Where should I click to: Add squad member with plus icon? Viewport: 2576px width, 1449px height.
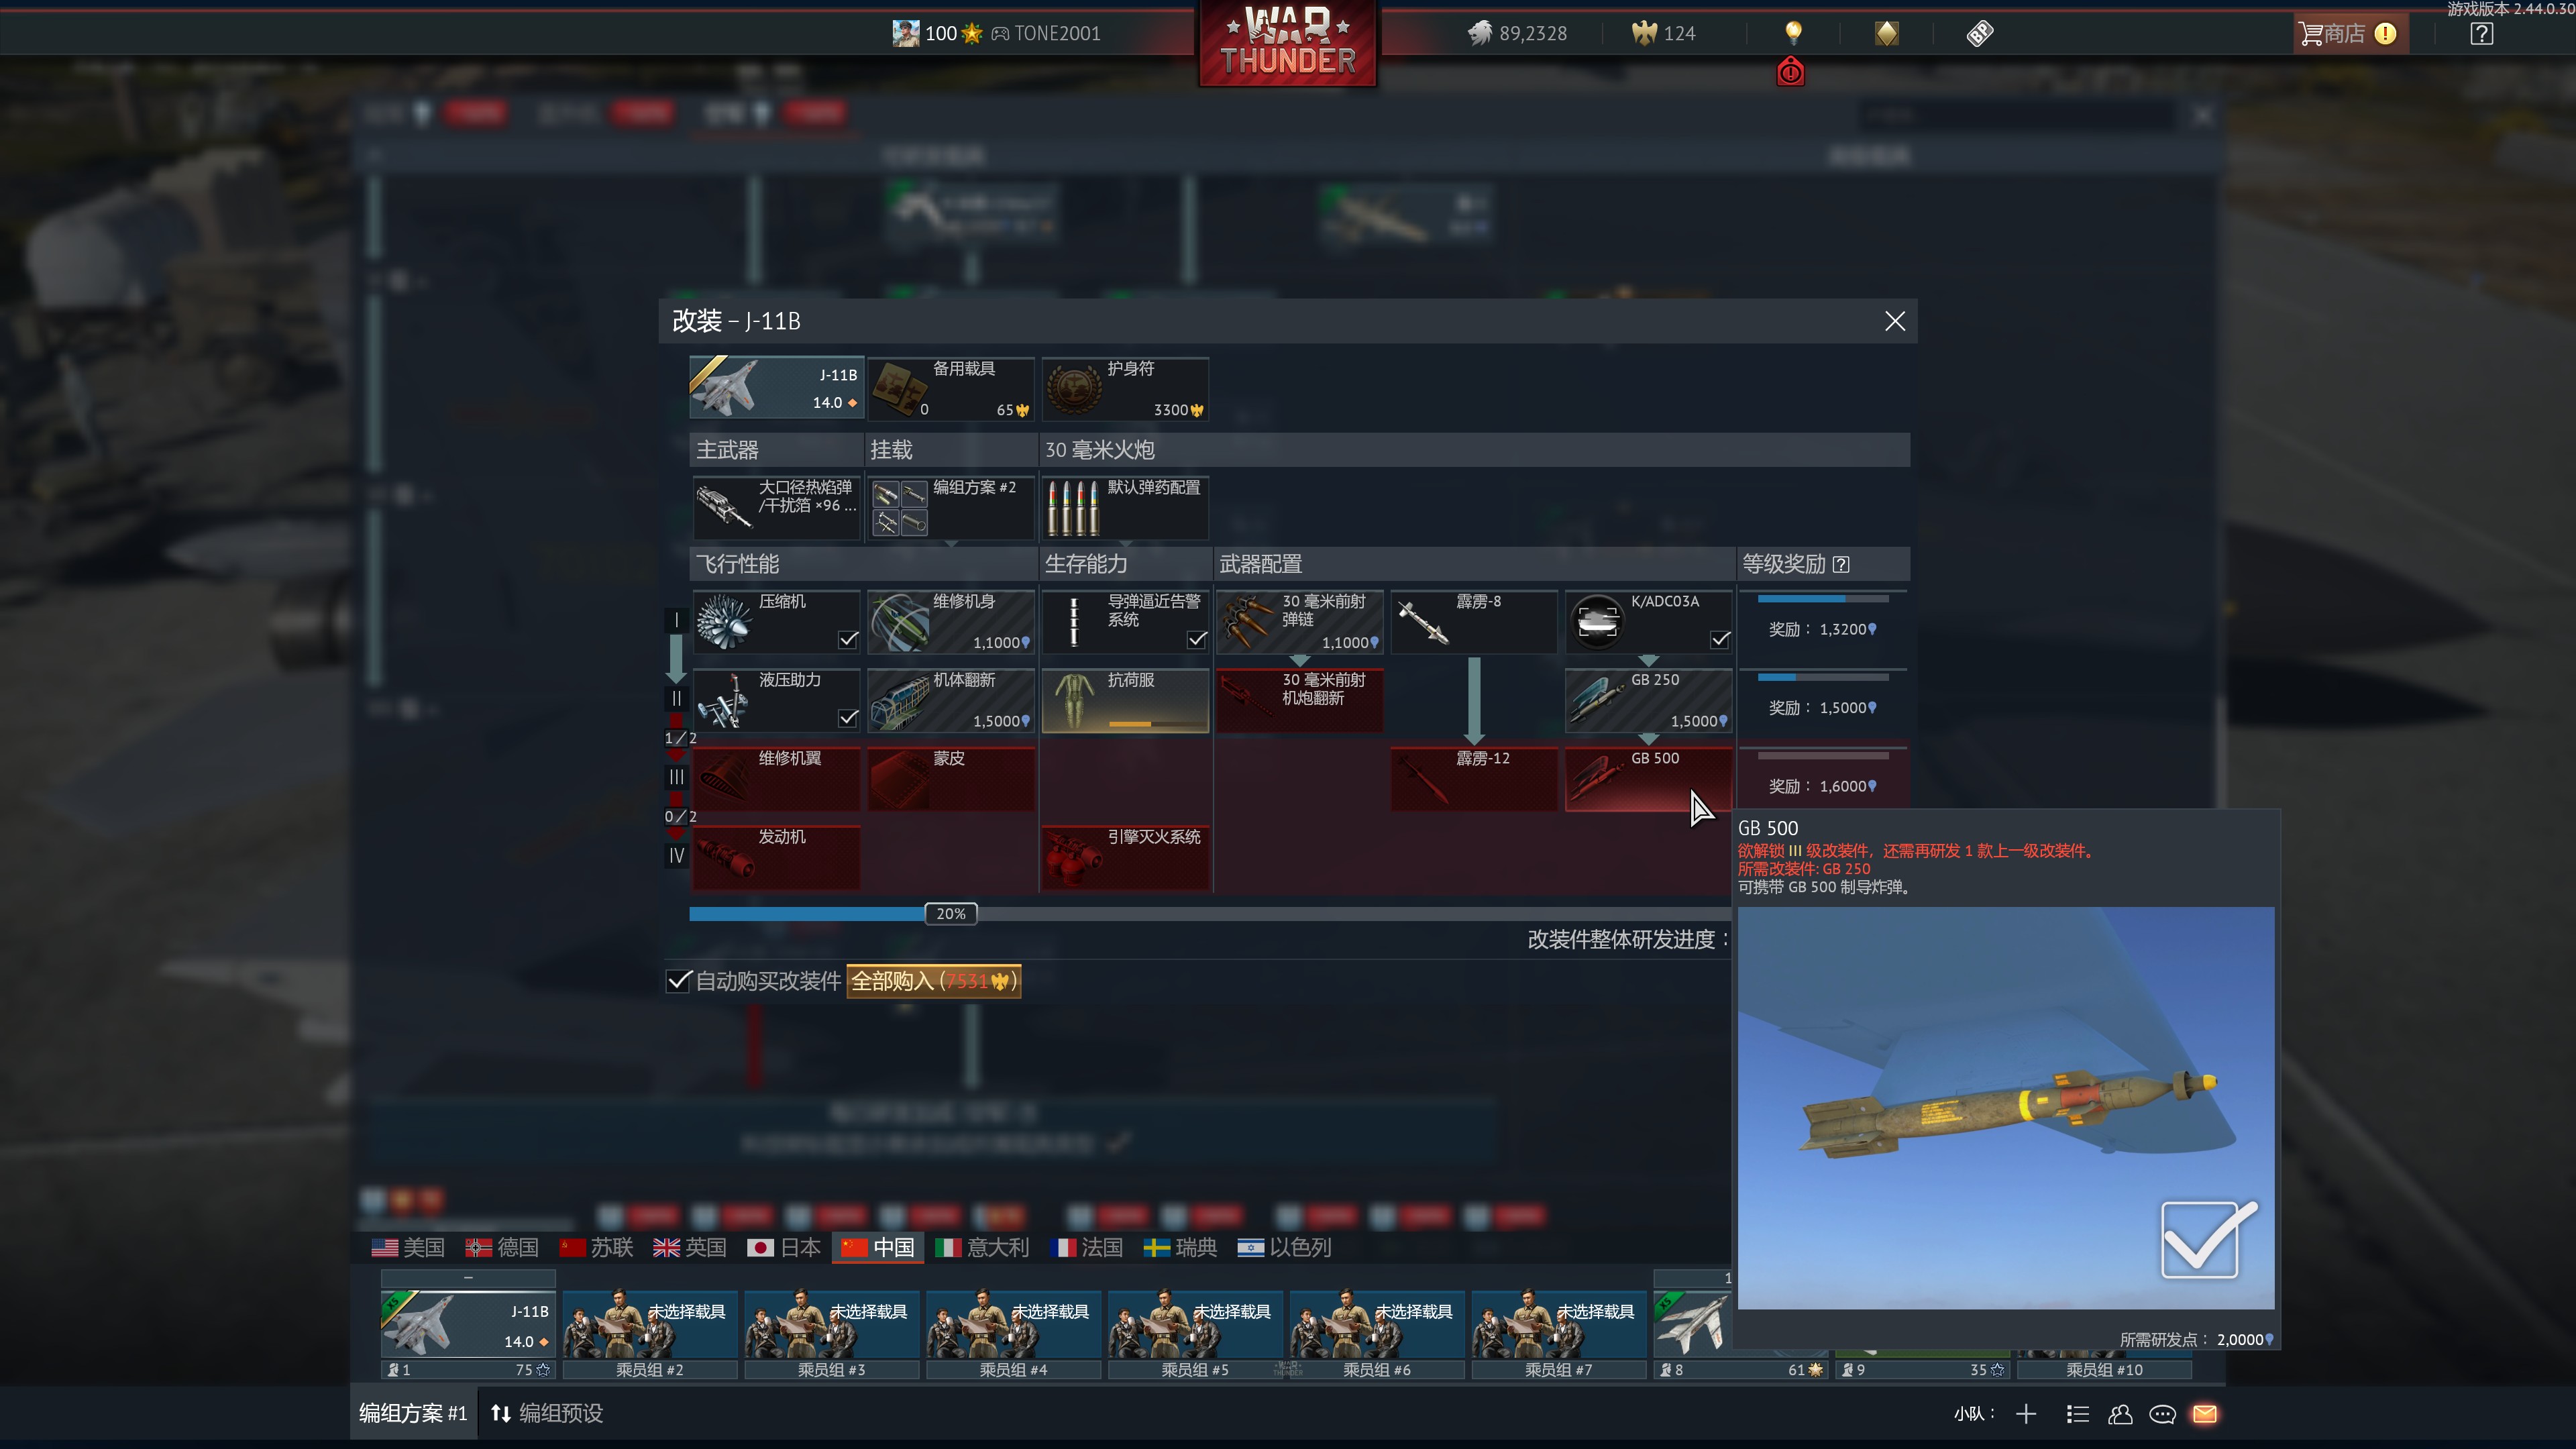click(x=2026, y=1414)
